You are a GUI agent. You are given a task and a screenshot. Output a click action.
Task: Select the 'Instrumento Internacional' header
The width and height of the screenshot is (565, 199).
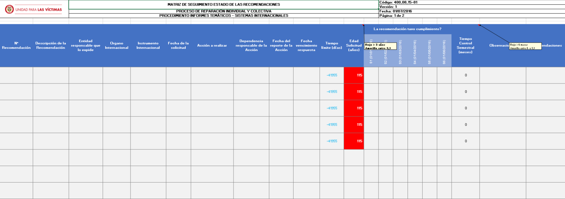(x=148, y=45)
